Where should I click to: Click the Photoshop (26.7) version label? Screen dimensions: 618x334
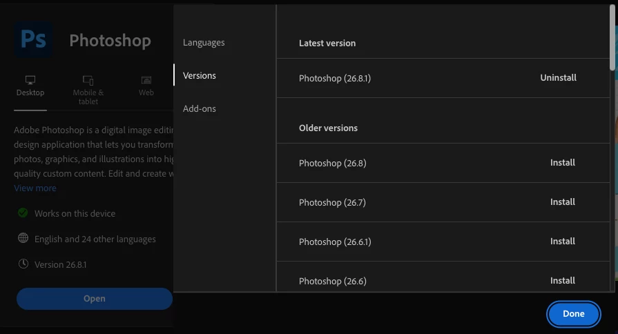coord(332,202)
